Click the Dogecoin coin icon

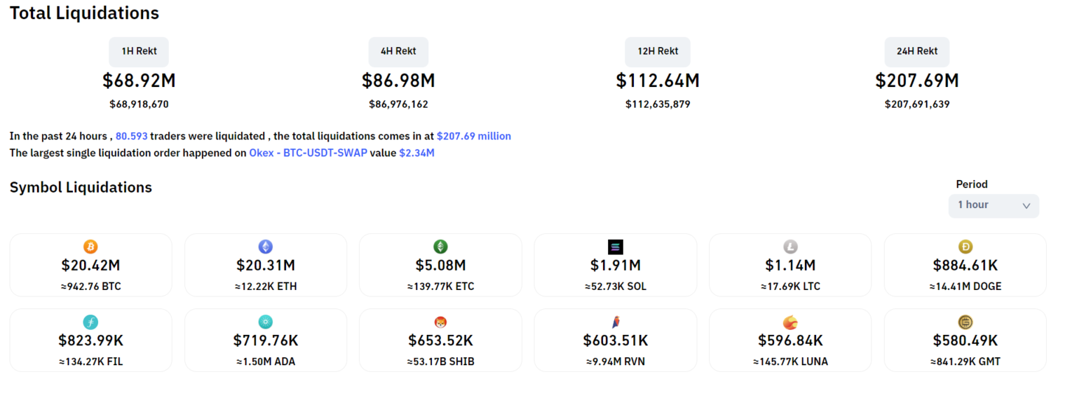tap(966, 247)
